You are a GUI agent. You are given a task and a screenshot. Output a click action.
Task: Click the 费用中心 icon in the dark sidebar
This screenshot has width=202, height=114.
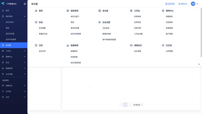3,57
